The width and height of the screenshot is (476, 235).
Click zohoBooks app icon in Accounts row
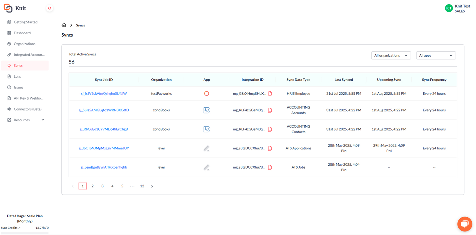(x=207, y=110)
